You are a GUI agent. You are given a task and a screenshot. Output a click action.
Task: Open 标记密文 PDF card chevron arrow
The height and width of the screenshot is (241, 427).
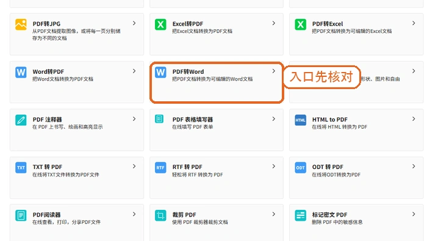pos(414,214)
